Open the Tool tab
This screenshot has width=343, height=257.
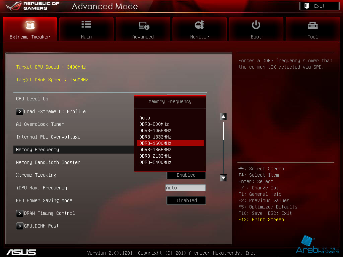point(313,29)
